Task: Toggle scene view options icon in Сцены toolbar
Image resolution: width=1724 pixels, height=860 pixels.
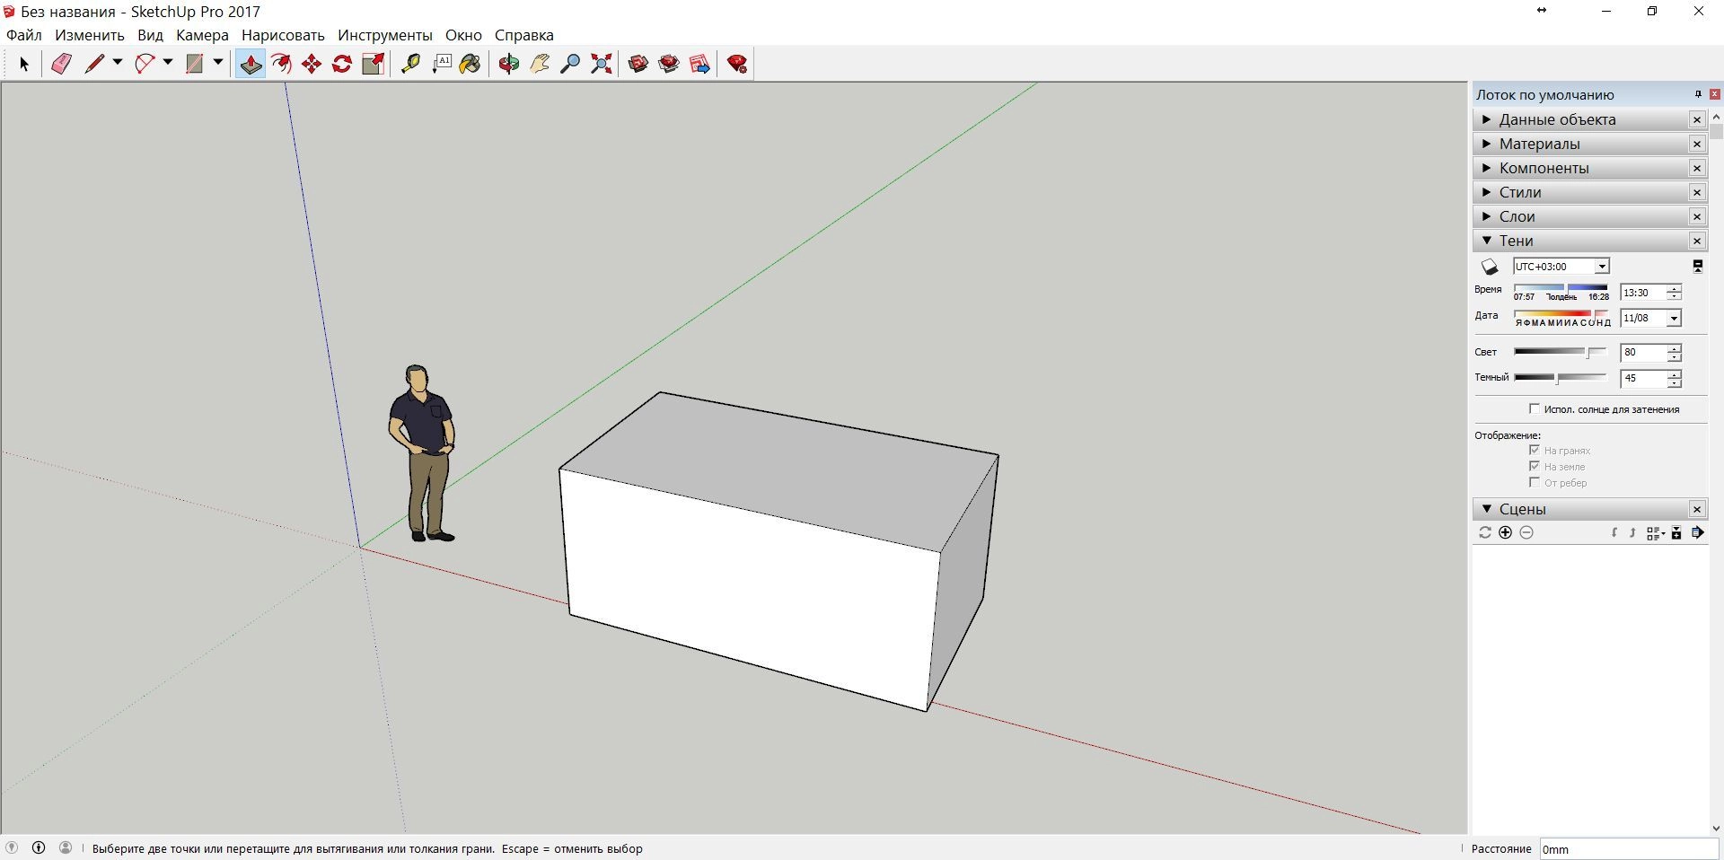Action: coord(1655,533)
